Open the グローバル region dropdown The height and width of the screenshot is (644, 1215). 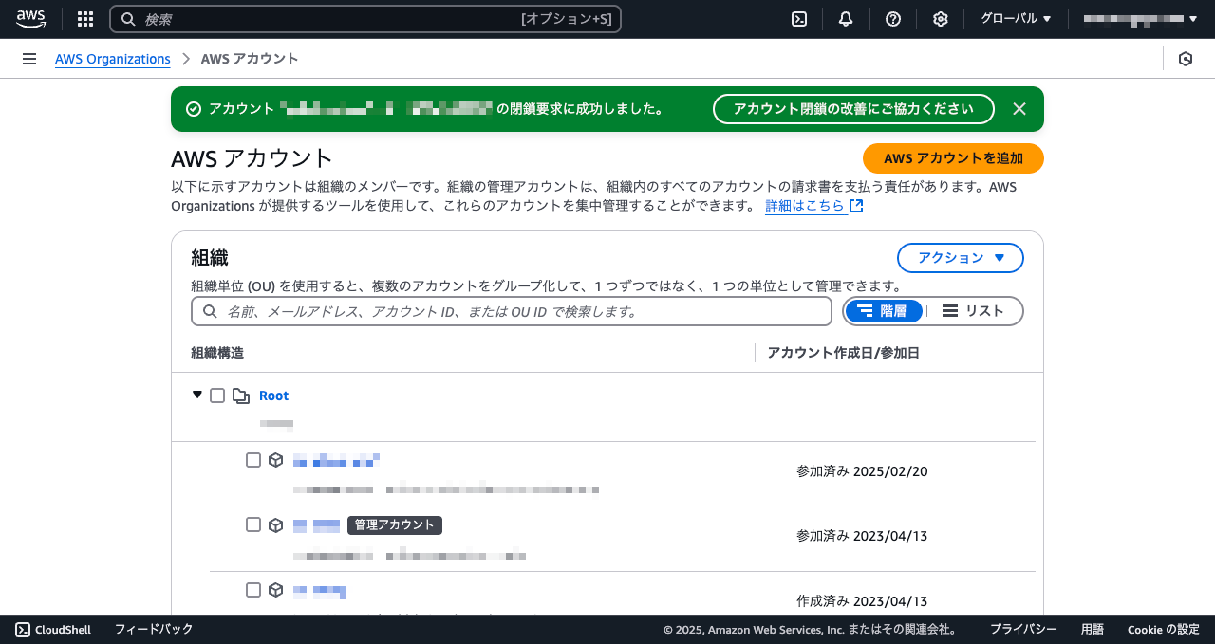(1016, 19)
